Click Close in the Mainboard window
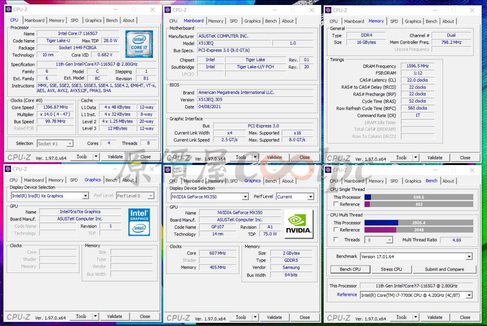Viewport: 487px width, 326px height. (304, 157)
